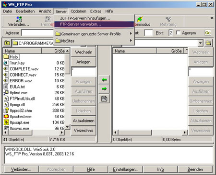
Task: Click the left green arrow transfer button
Action: pos(104,80)
